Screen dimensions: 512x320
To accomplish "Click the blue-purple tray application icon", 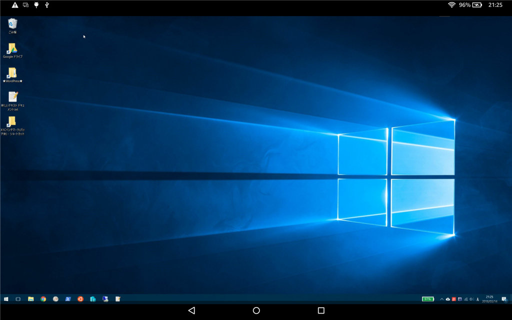I will tap(460, 299).
